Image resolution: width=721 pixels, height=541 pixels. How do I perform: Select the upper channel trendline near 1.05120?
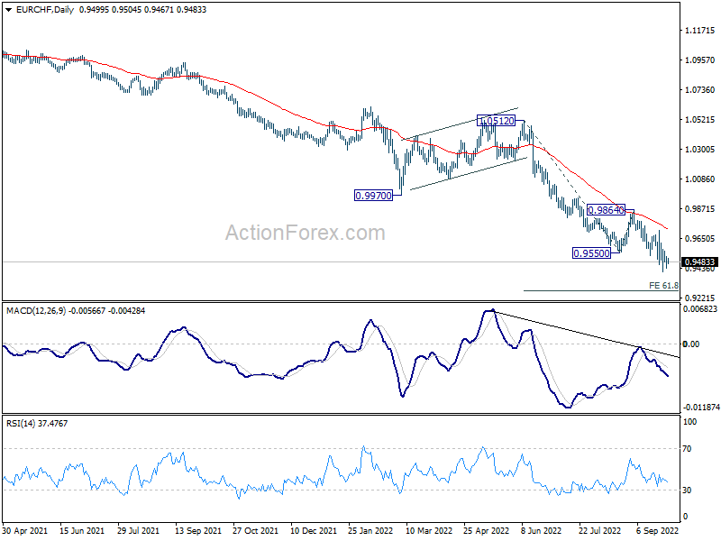(460, 124)
